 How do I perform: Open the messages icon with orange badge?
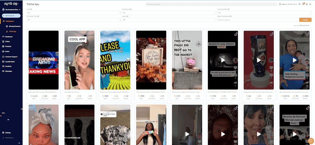[303, 4]
